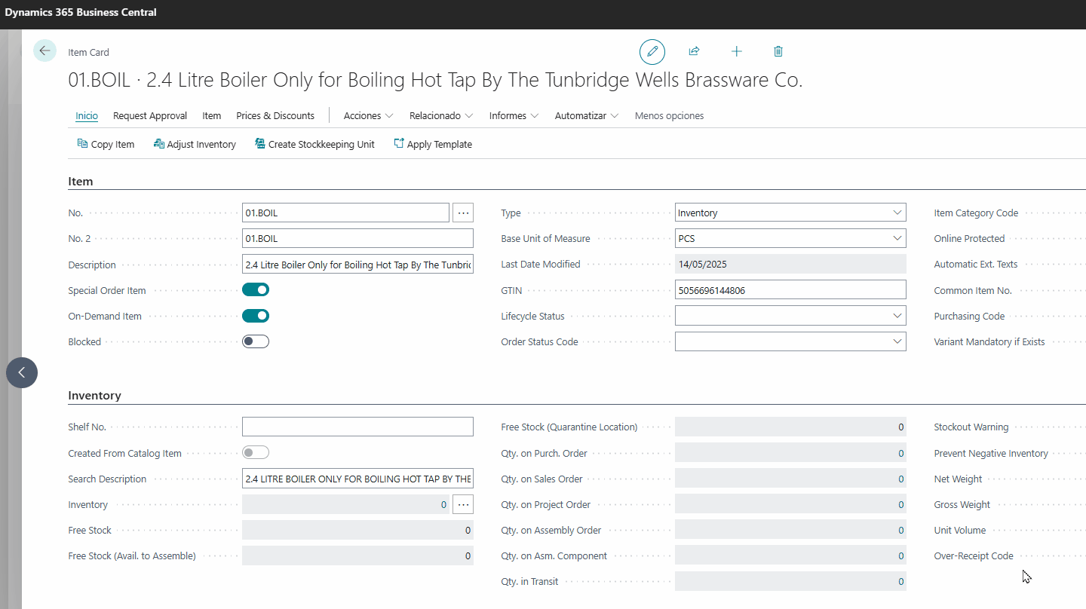Expand the left side panel chevron
This screenshot has height=609, width=1086.
click(x=22, y=372)
